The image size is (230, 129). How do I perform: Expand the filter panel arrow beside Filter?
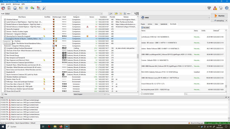pos(3,94)
